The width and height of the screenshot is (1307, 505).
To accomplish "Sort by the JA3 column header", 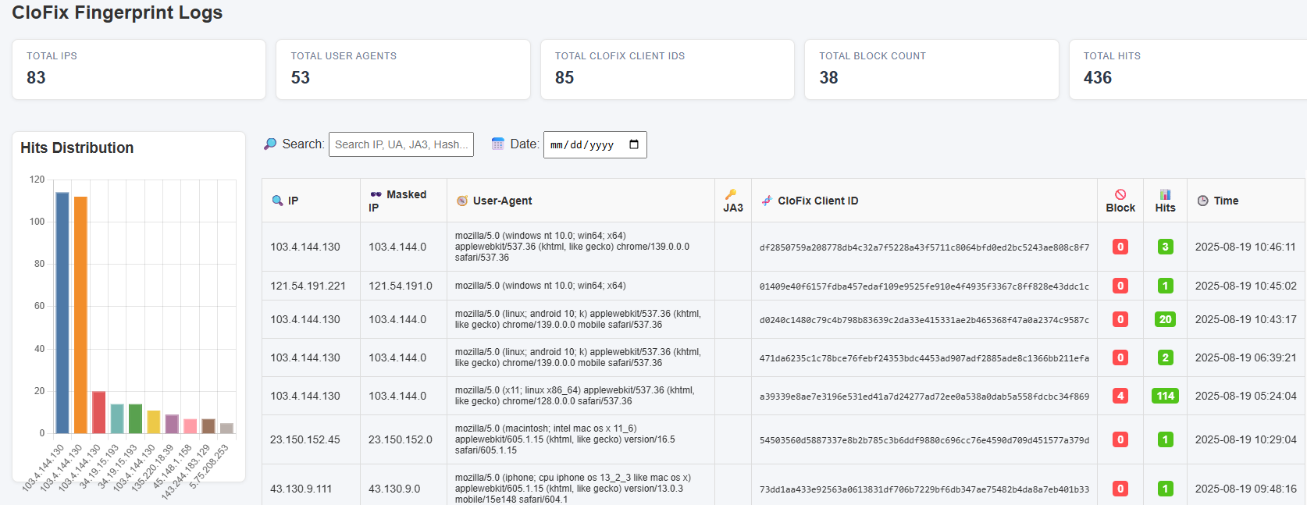I will tap(733, 201).
